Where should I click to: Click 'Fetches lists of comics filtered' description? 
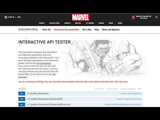pos(123,105)
